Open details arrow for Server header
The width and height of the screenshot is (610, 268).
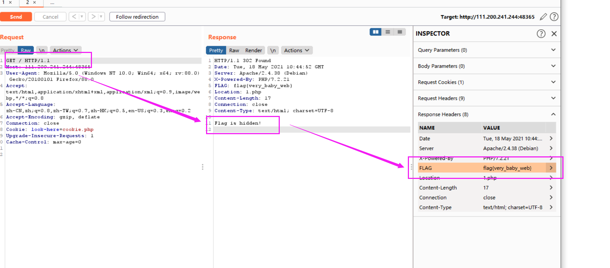tap(551, 148)
